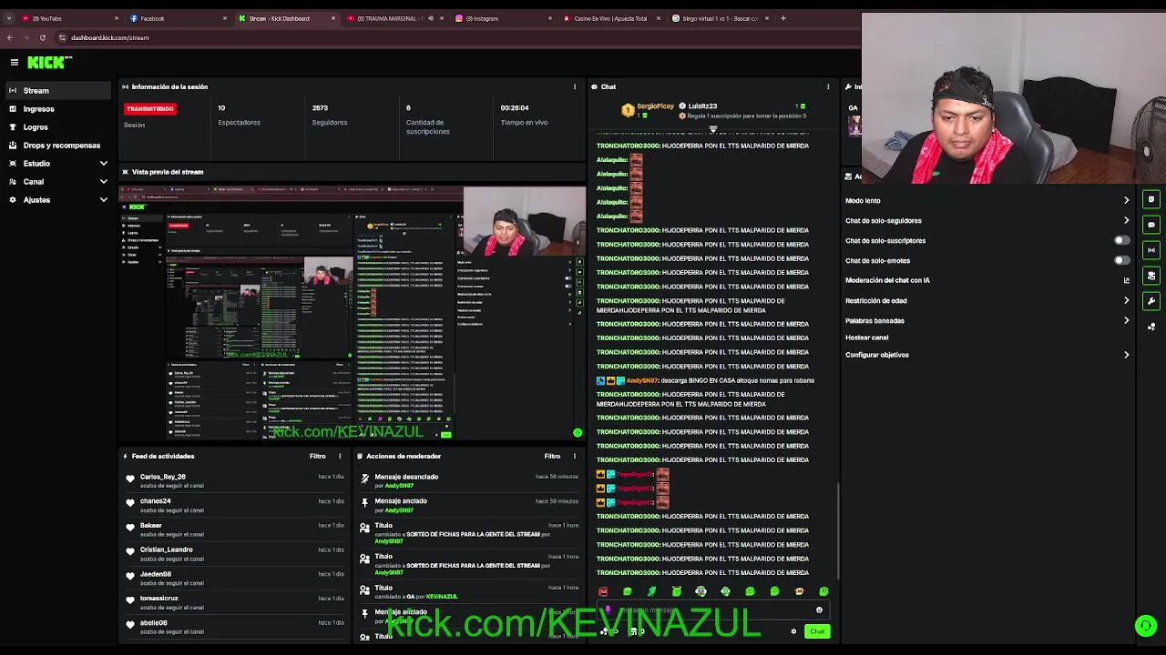Select Ingresos in the sidebar
This screenshot has width=1166, height=655.
(58, 108)
